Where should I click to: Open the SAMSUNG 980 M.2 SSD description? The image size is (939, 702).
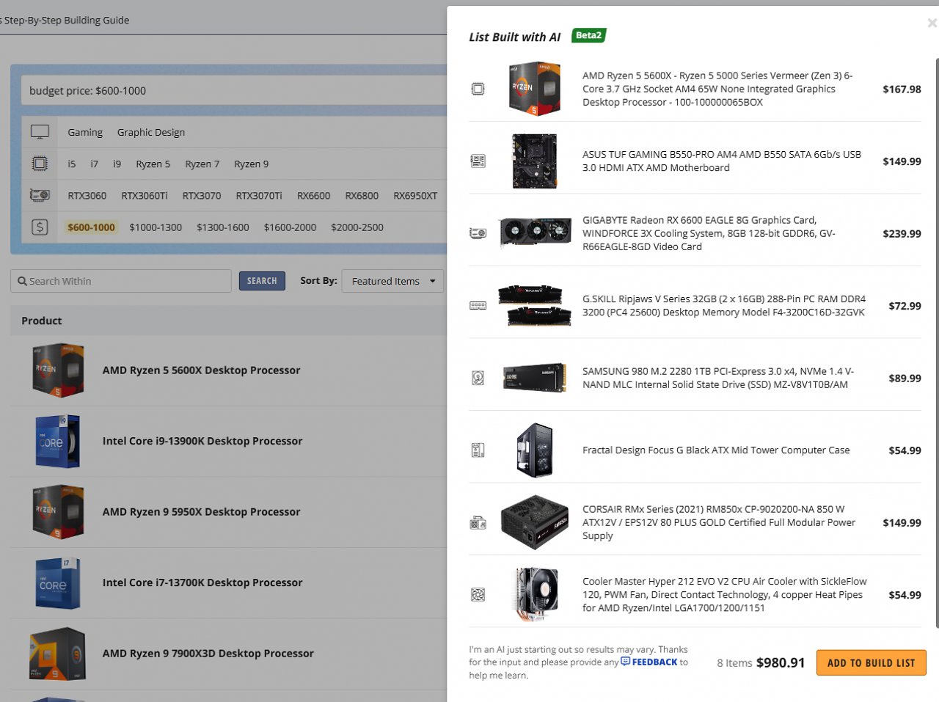717,378
